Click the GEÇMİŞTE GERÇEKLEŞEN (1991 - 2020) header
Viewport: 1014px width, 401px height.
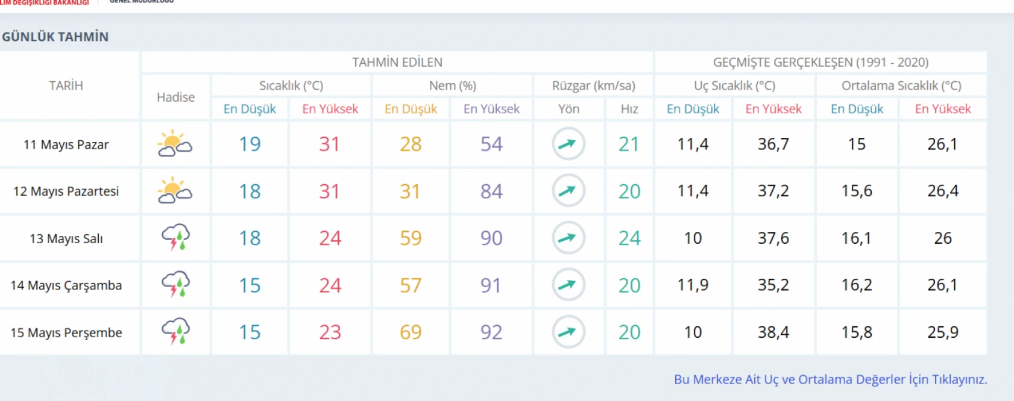click(x=820, y=62)
